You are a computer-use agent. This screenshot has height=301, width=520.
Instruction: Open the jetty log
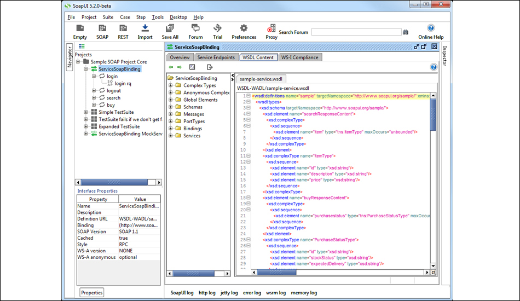[x=229, y=293]
